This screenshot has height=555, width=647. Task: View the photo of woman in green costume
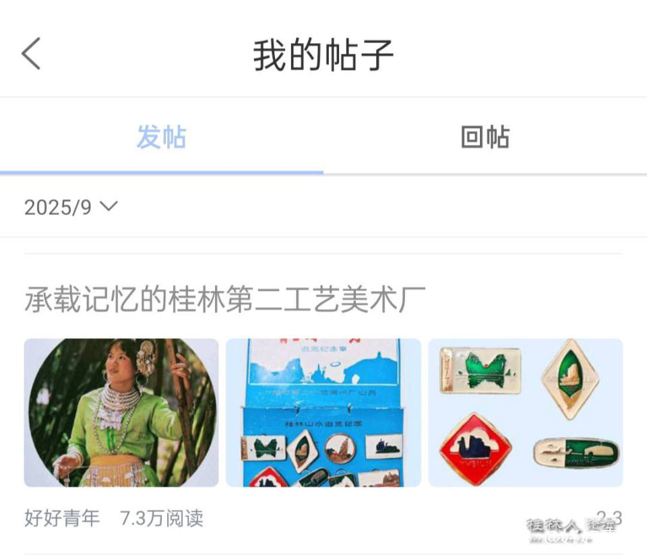click(x=121, y=412)
